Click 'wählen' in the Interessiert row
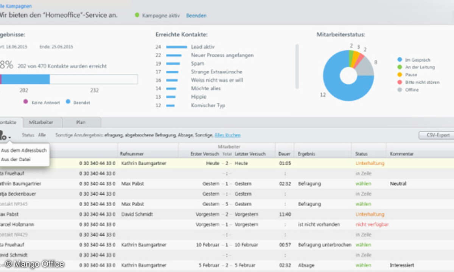This screenshot has width=454, height=272. tap(363, 265)
